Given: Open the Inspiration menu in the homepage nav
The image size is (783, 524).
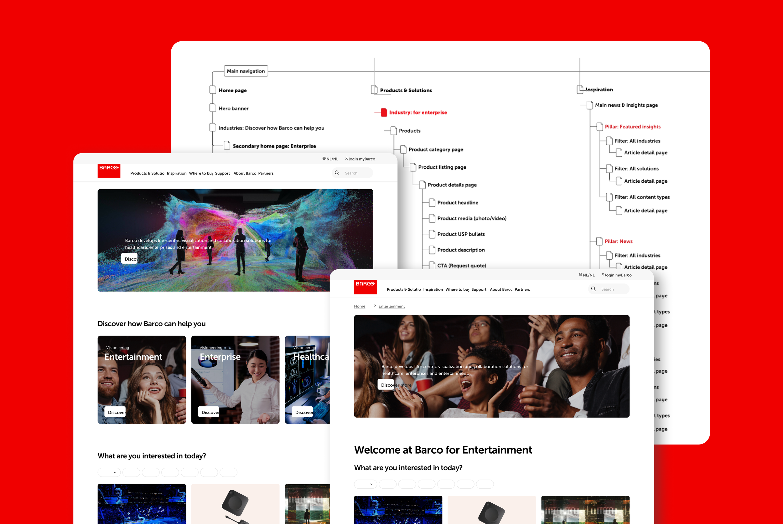Looking at the screenshot, I should [177, 173].
